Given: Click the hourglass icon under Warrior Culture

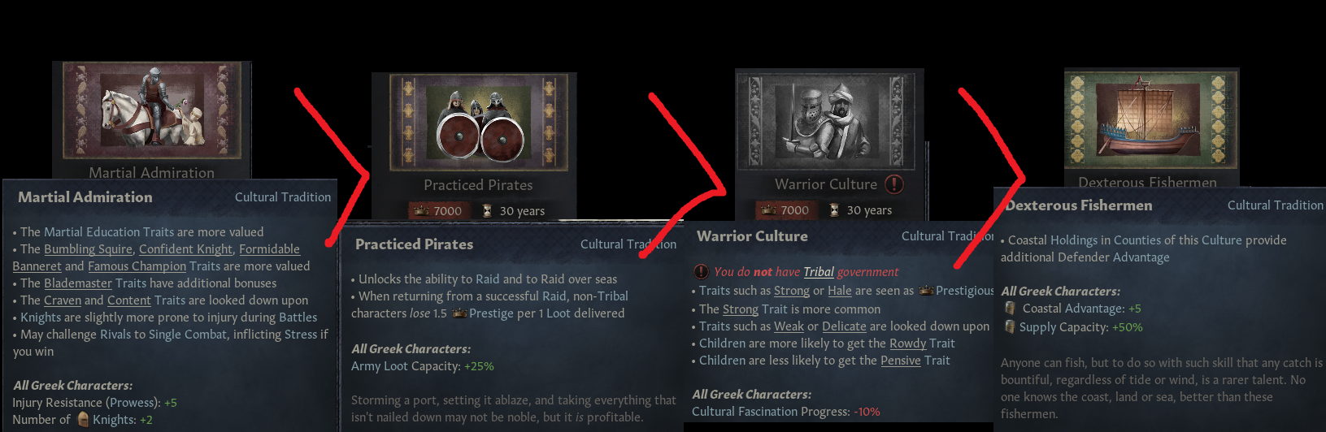Looking at the screenshot, I should (834, 210).
